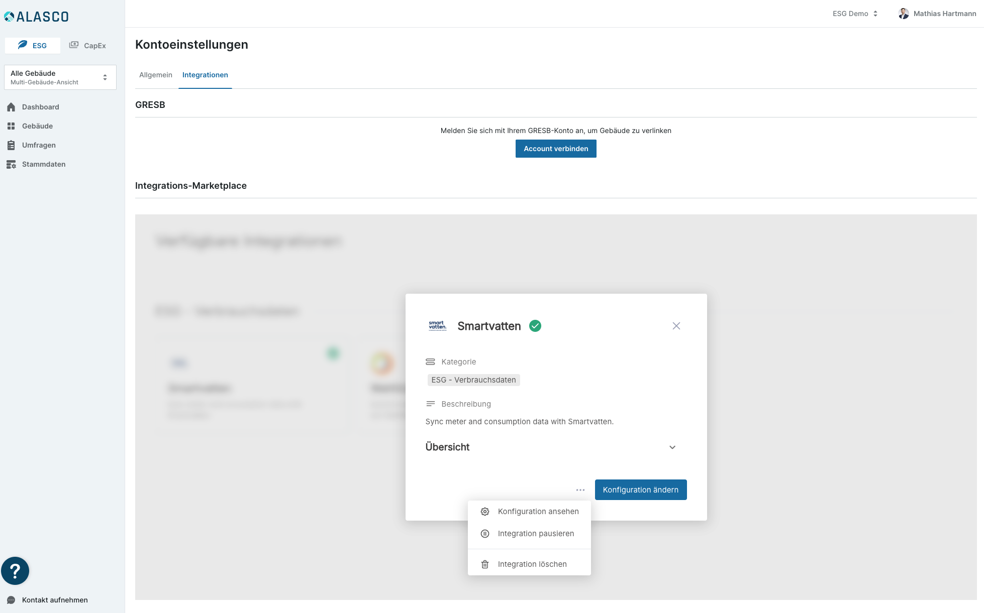Click the pause icon beside Integration pausieren
This screenshot has width=984, height=613.
point(485,534)
